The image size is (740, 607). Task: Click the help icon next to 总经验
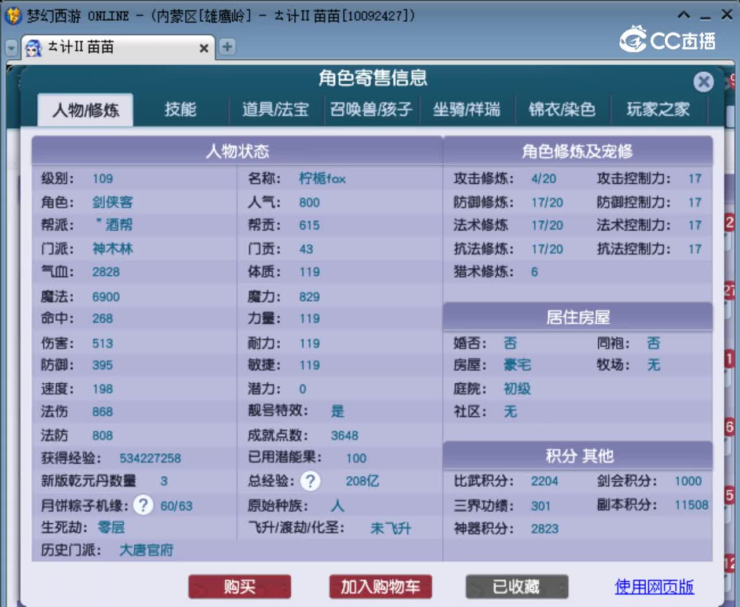click(x=310, y=481)
